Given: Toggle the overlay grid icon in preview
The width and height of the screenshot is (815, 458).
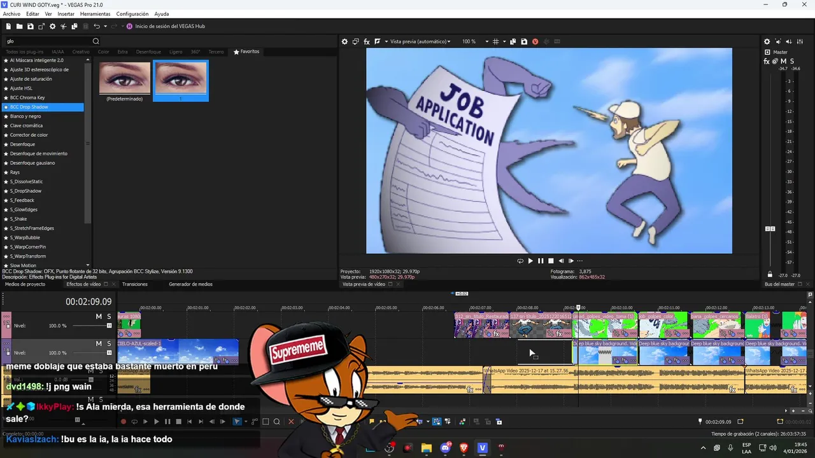Looking at the screenshot, I should point(496,41).
